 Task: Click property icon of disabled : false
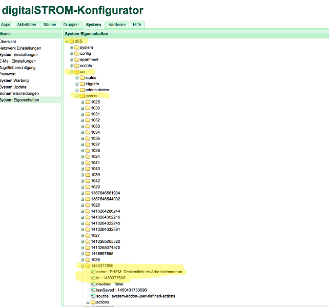93,284
